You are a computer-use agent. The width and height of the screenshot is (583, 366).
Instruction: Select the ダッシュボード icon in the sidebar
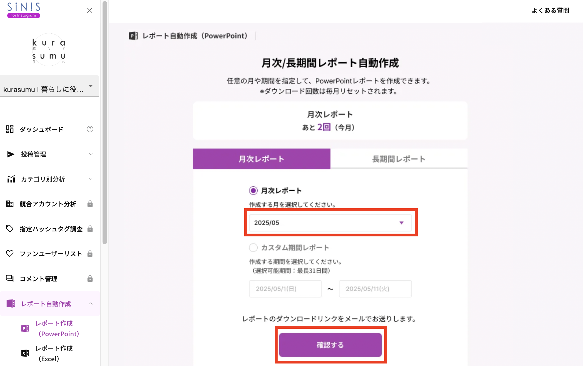click(10, 129)
